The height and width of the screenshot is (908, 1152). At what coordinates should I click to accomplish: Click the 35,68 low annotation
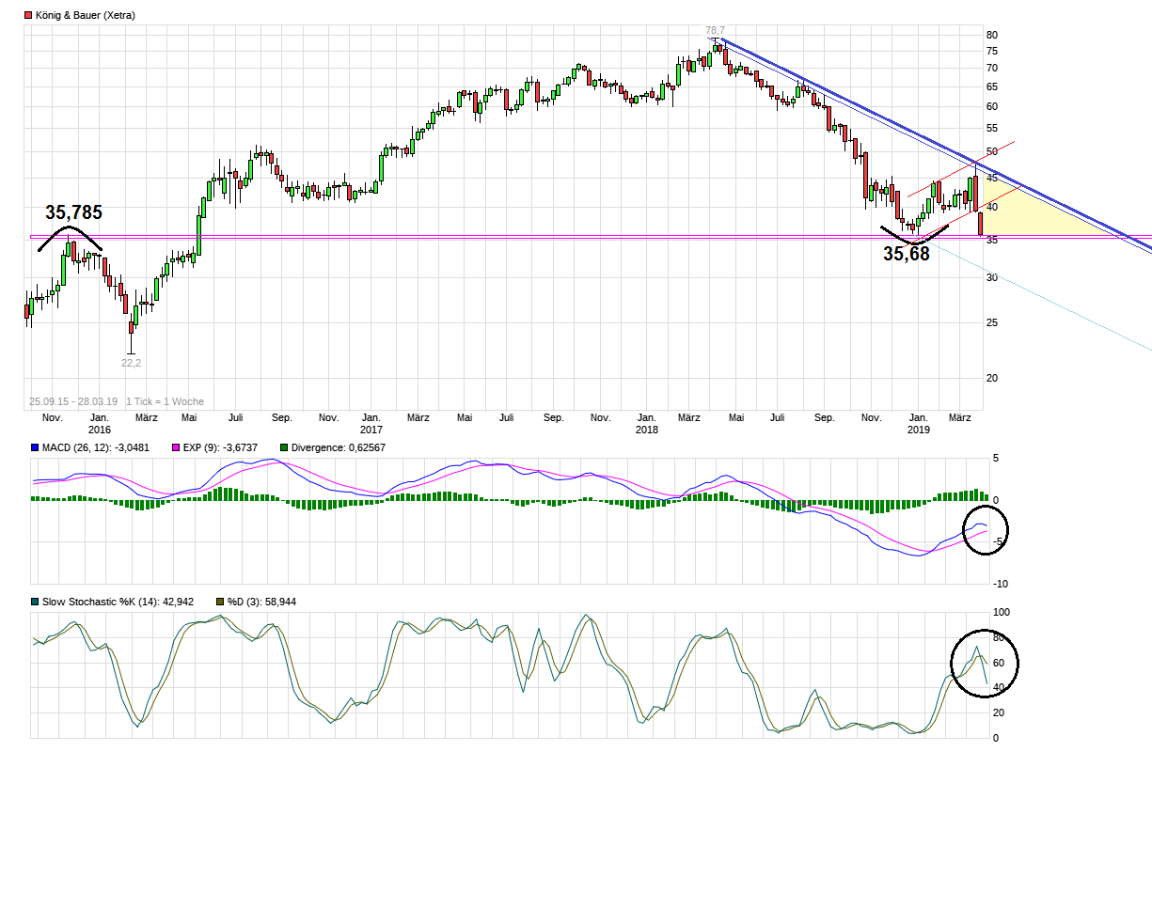click(906, 253)
